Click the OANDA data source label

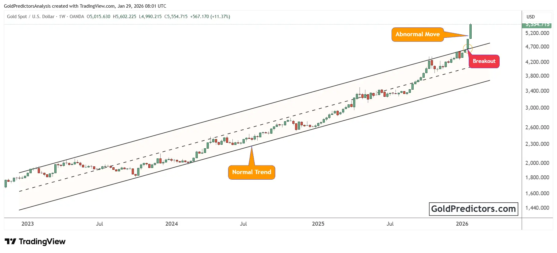click(77, 17)
